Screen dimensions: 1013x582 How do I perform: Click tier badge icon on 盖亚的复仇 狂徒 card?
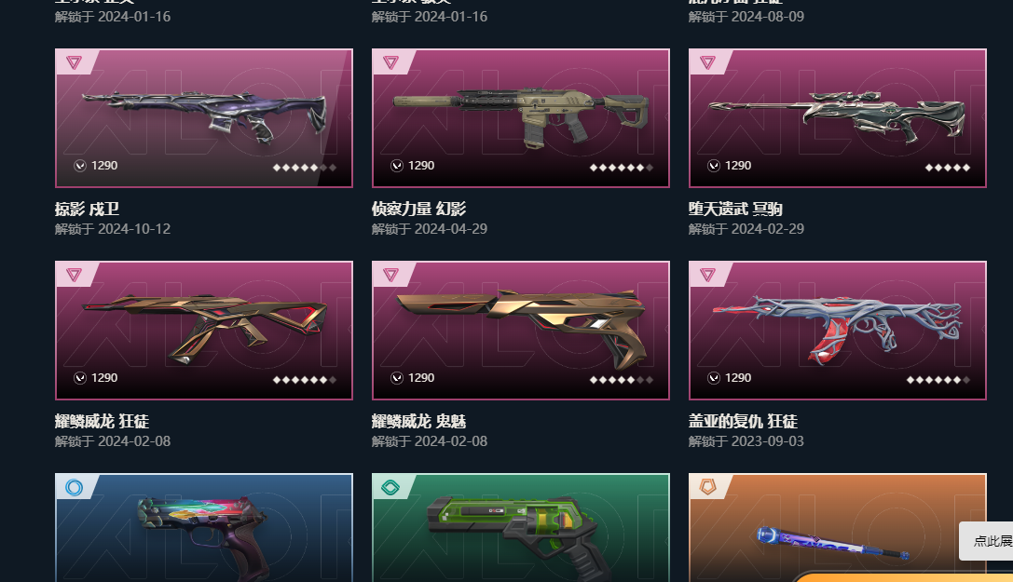tap(707, 275)
